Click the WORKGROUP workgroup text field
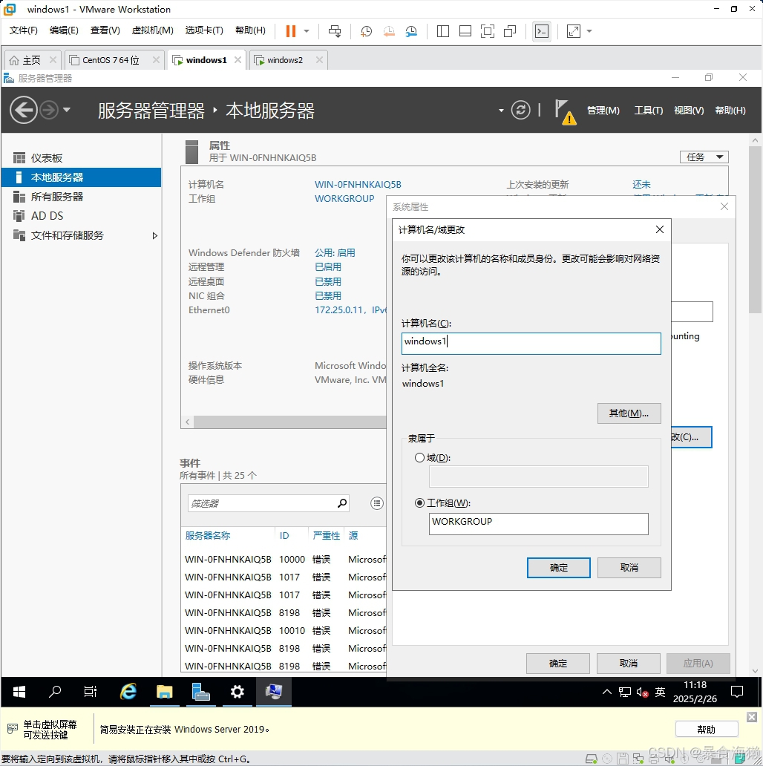Screen dimensions: 763x766 [x=538, y=524]
